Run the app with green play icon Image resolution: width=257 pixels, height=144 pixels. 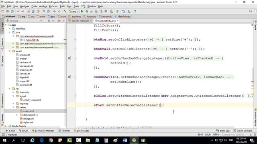(82, 11)
